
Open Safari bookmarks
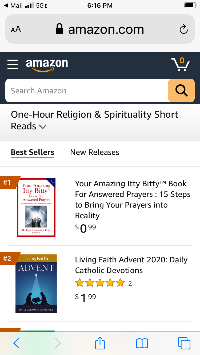point(142,343)
